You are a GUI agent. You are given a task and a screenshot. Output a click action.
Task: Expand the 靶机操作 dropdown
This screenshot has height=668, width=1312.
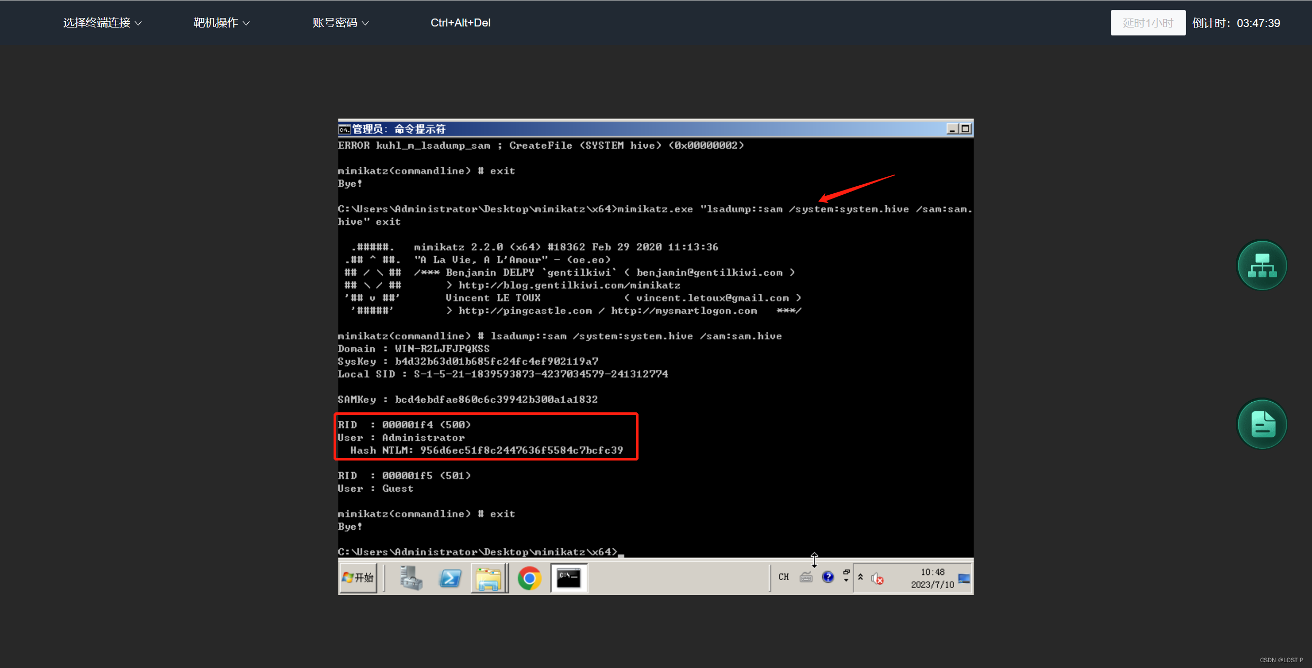[x=221, y=23]
